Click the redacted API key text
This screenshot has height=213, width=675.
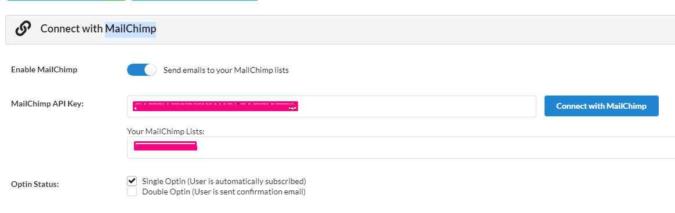pyautogui.click(x=216, y=106)
